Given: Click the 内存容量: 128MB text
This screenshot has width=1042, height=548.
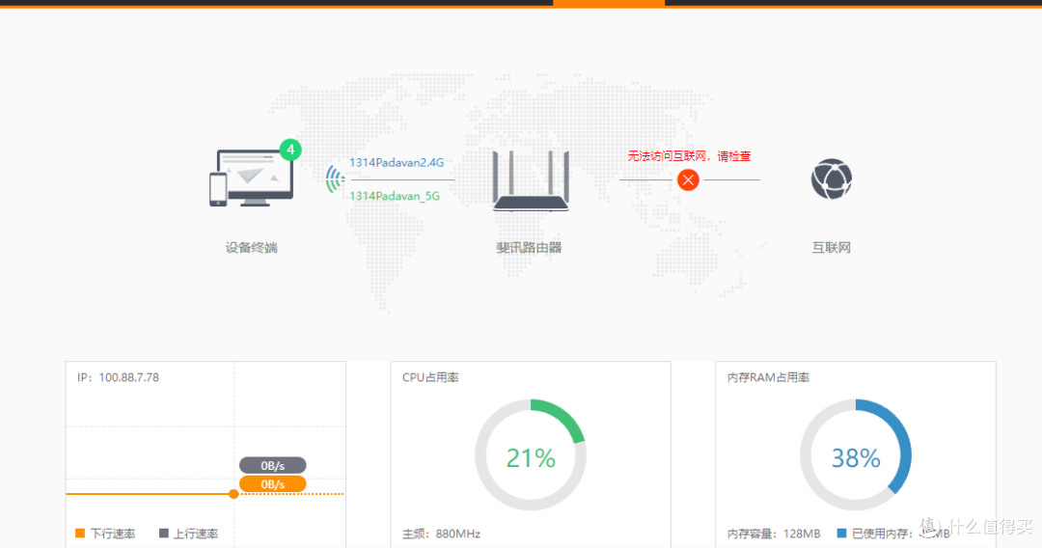Looking at the screenshot, I should click(774, 534).
